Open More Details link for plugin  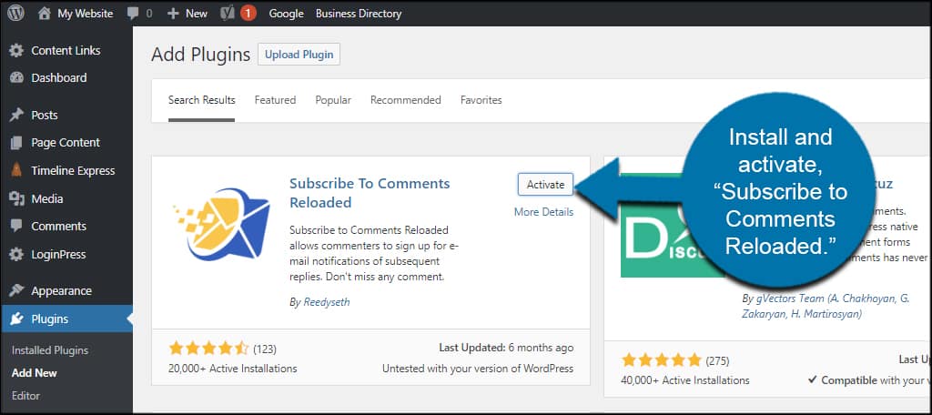[x=543, y=212]
